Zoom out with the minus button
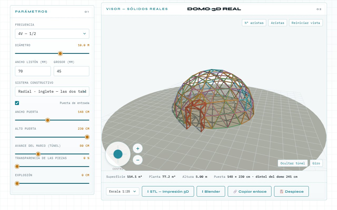The image size is (337, 210). tap(138, 160)
